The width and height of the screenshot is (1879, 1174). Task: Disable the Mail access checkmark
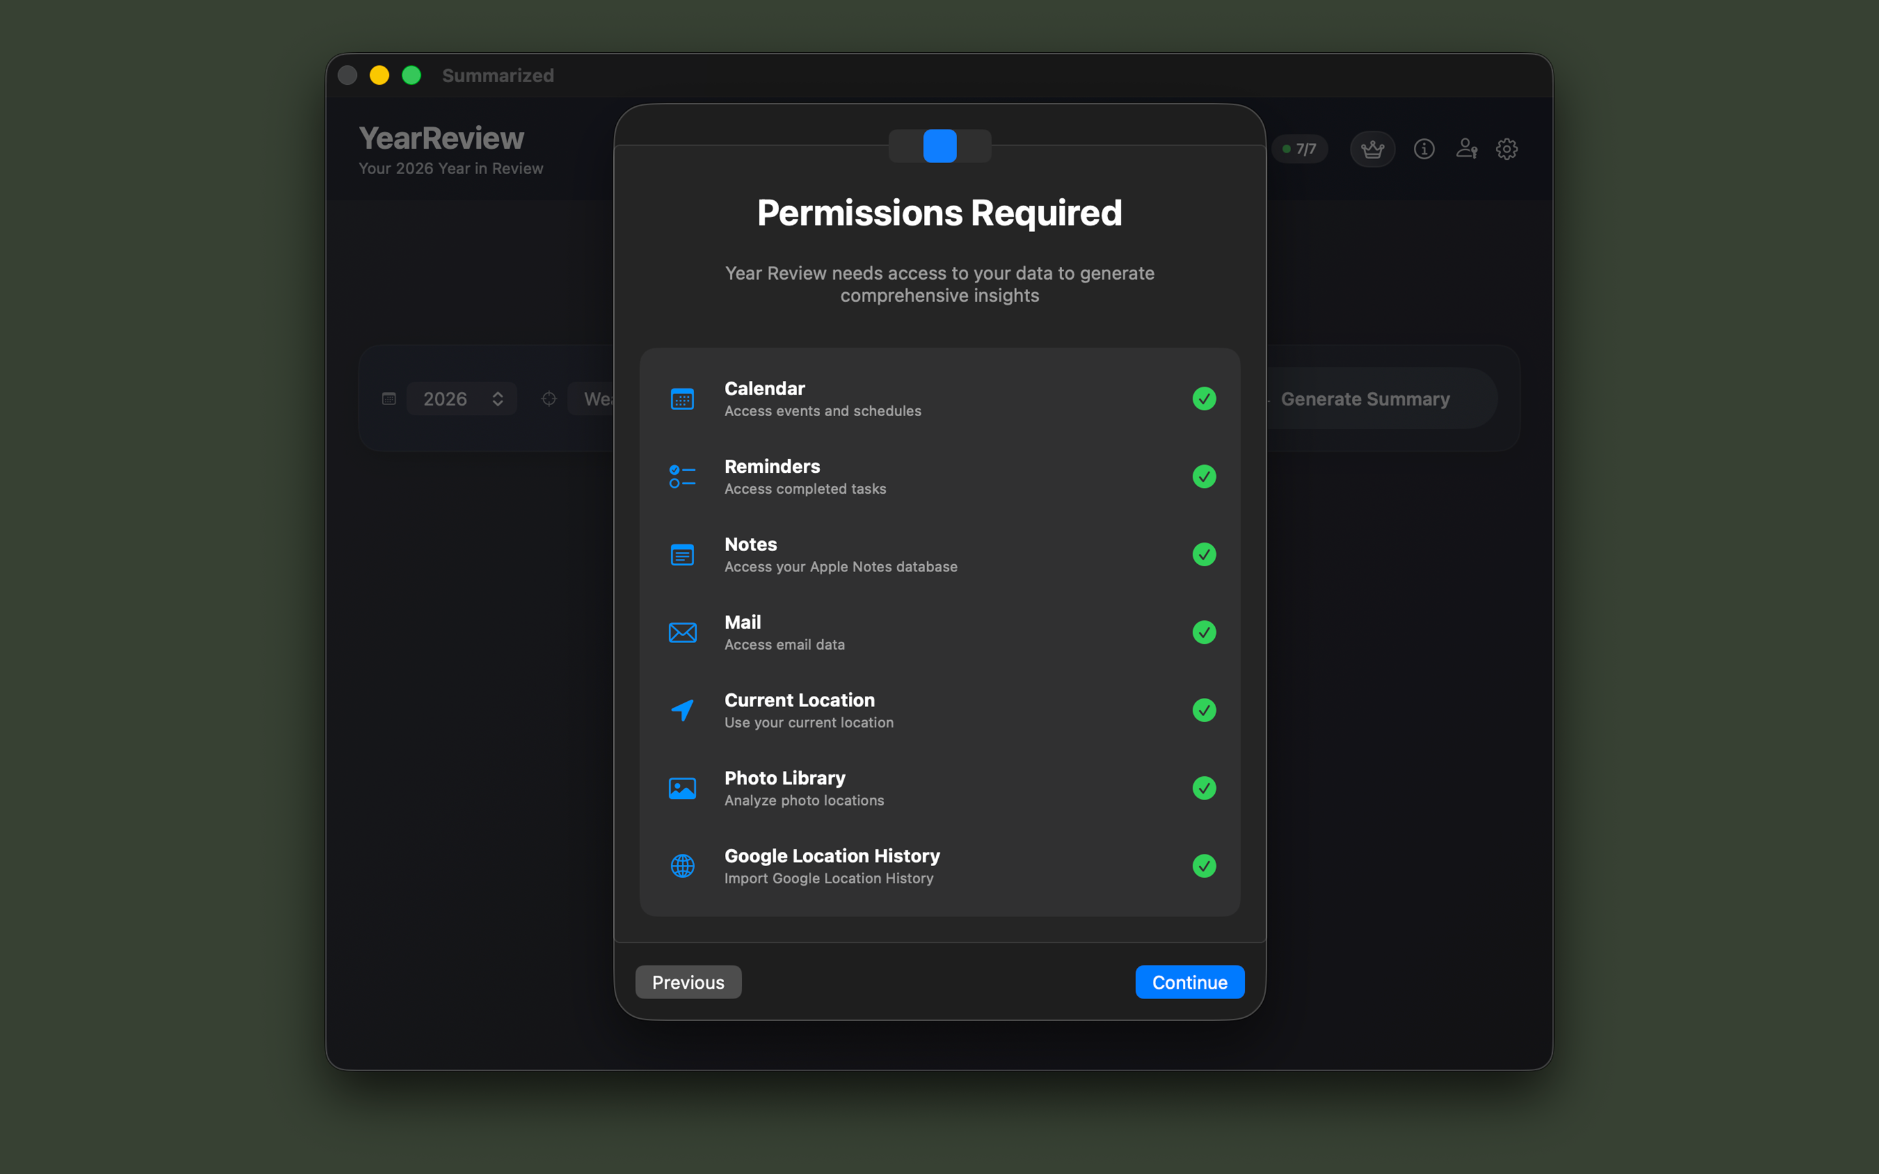1204,632
